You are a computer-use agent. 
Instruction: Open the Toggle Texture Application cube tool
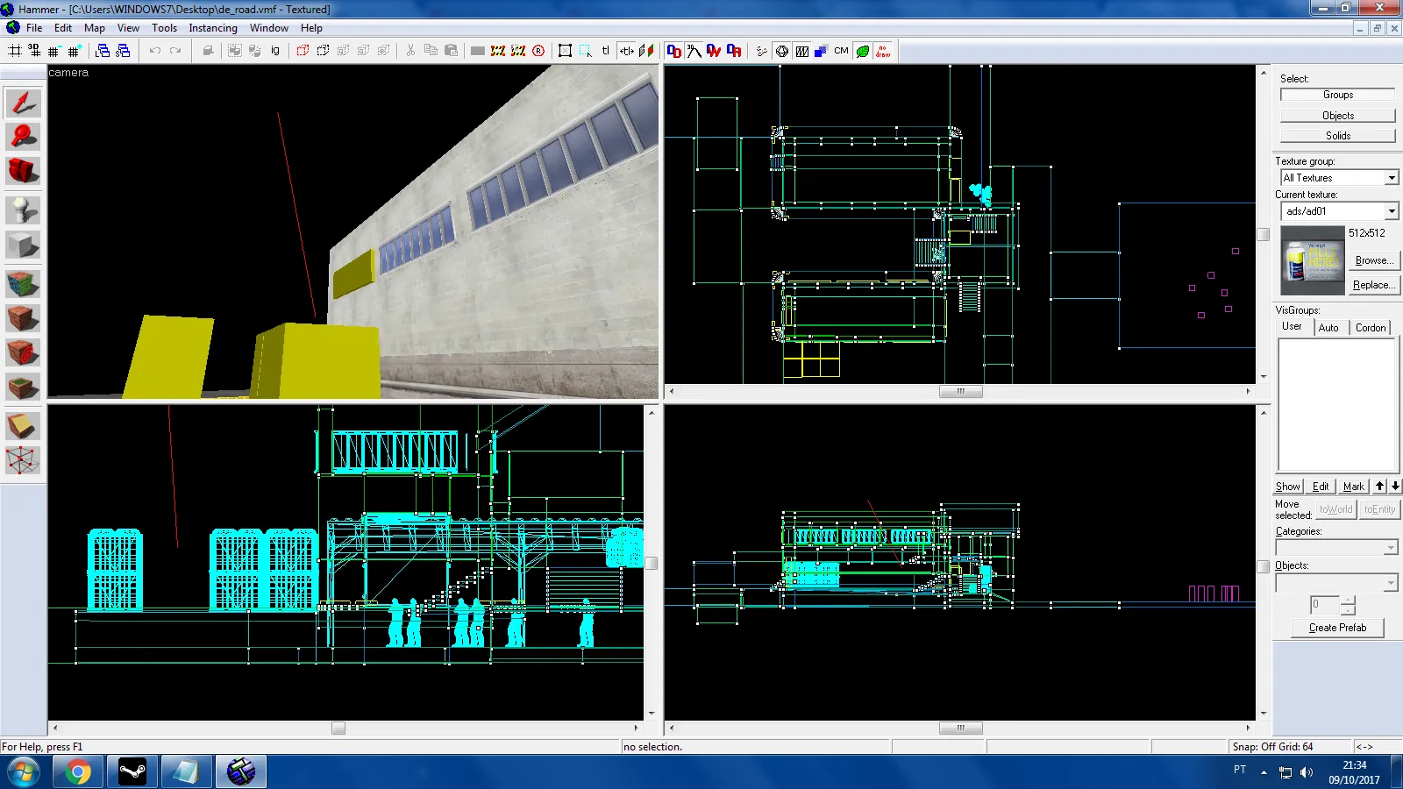click(23, 284)
